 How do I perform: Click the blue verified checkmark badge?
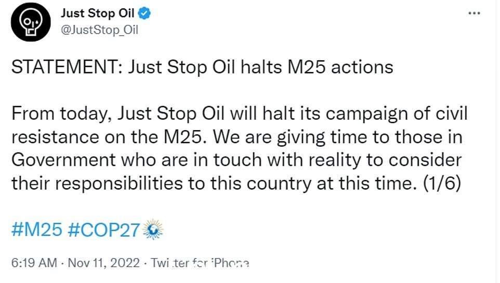point(144,13)
